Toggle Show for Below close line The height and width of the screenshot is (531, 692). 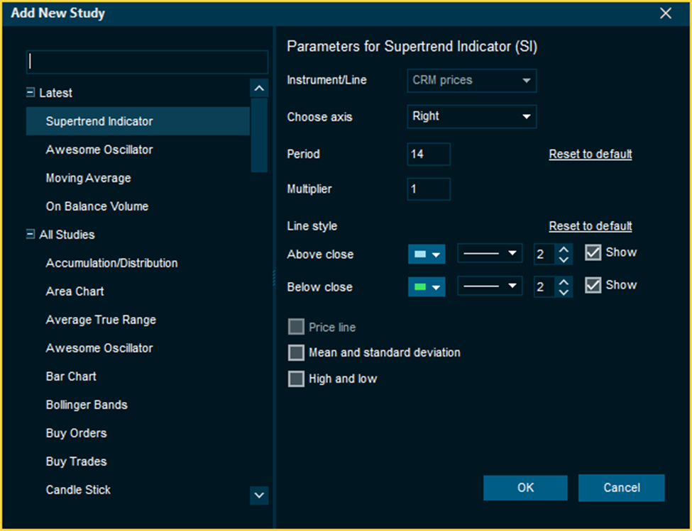pos(593,286)
